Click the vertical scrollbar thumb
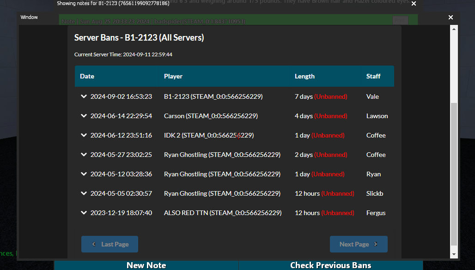The width and height of the screenshot is (475, 270). point(454,174)
